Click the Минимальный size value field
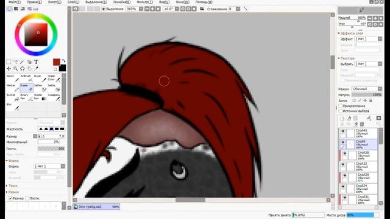The height and width of the screenshot is (219, 390). [x=49, y=142]
